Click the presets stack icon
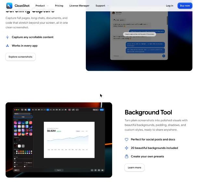The image size is (200, 182). 127,156
